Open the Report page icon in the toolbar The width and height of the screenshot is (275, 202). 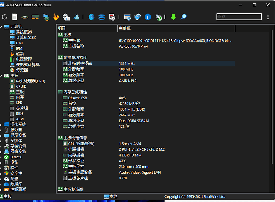click(x=15, y=17)
